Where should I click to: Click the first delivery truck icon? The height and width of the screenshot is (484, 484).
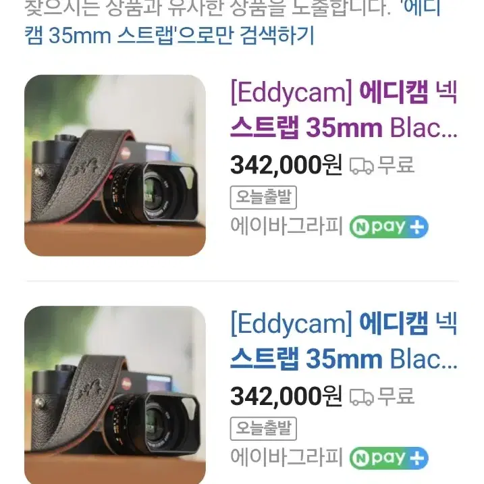click(x=361, y=166)
